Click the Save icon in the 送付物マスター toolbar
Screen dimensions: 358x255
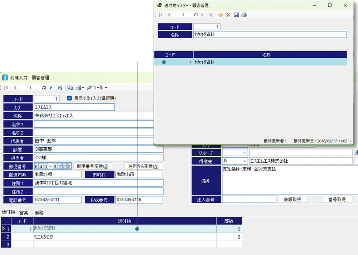(x=236, y=15)
